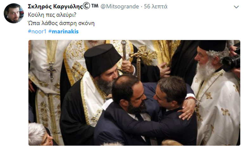Click the dot separator before 56 λεπτά
244x146 pixels.
pos(141,7)
